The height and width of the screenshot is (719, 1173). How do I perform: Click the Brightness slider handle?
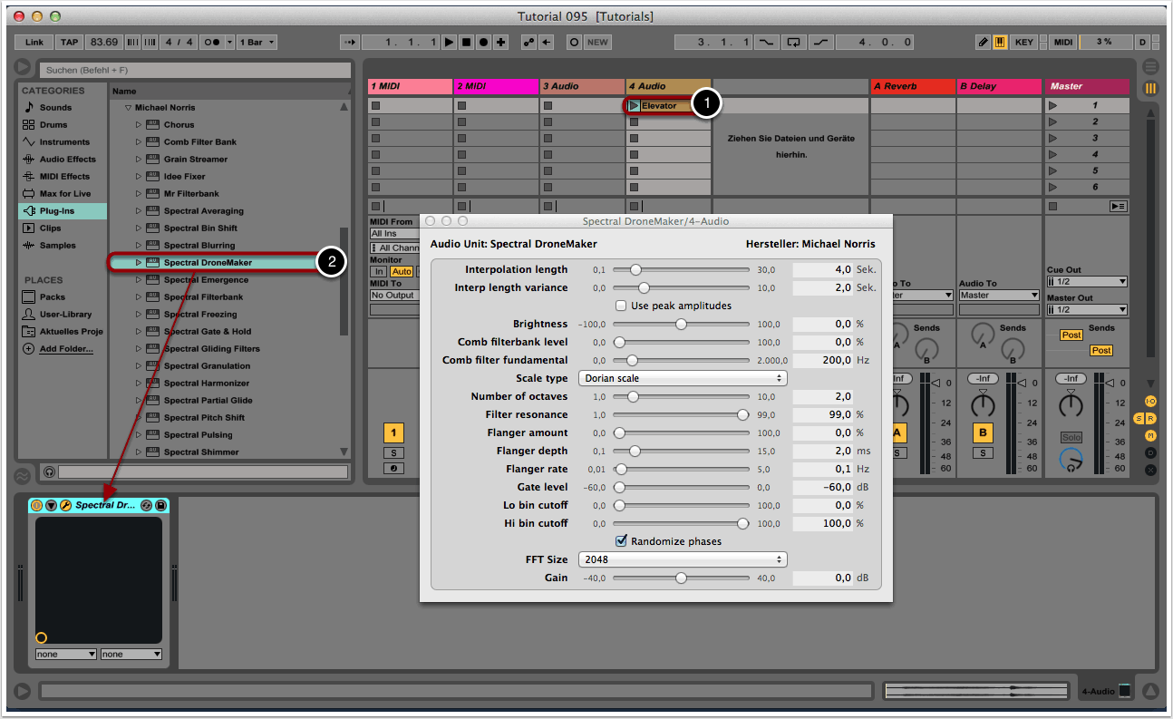pos(681,324)
